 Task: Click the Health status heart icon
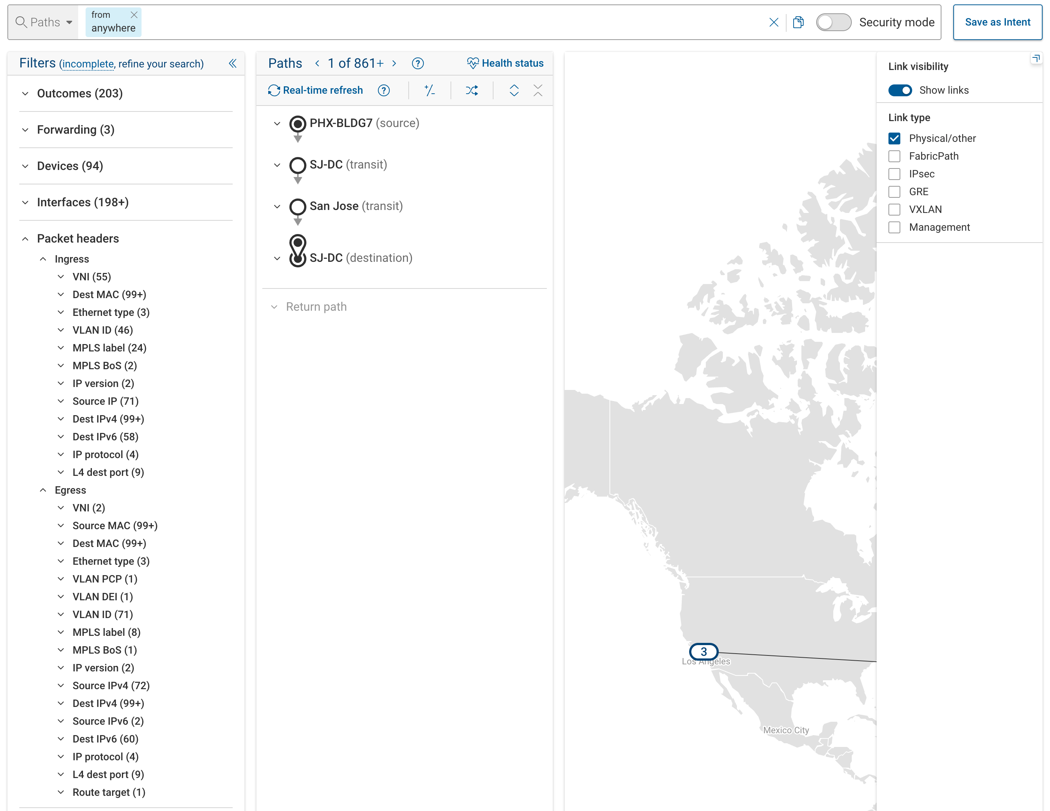pos(473,63)
